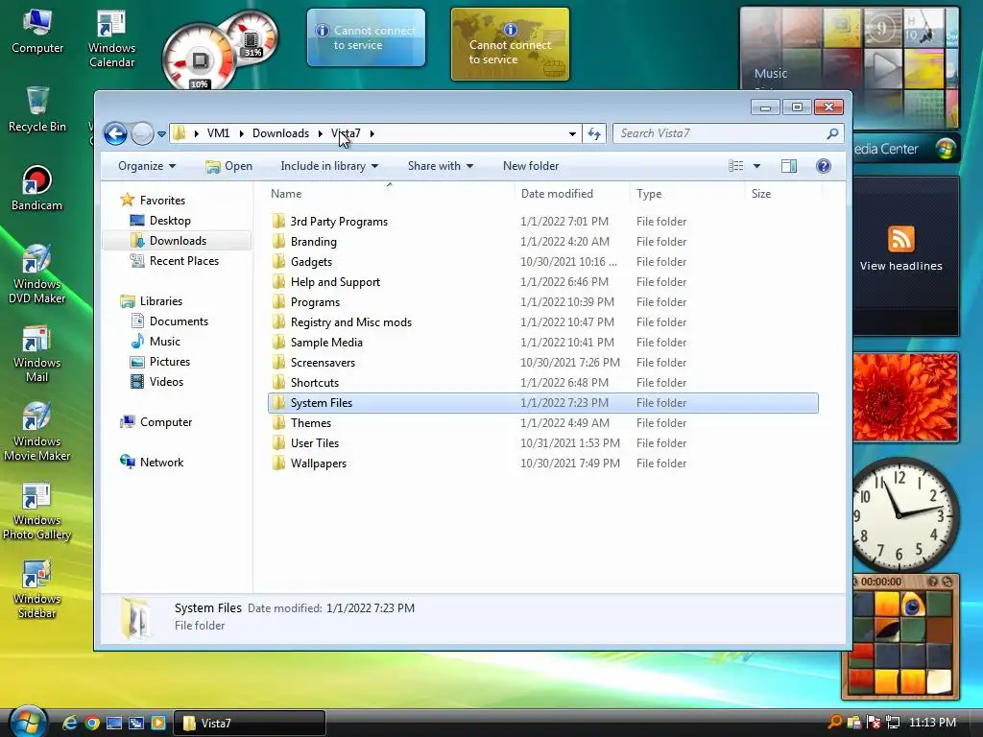Sort by the Size column
Viewport: 983px width, 737px height.
pos(761,194)
